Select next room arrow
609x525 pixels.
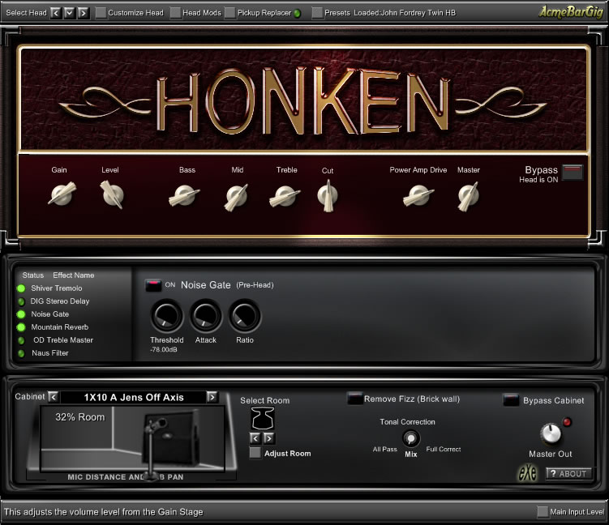point(268,438)
